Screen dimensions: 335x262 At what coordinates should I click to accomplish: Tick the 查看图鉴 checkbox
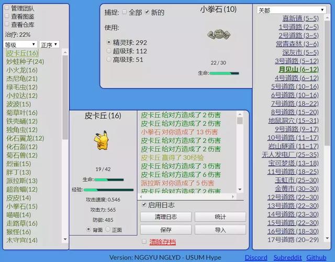7,16
